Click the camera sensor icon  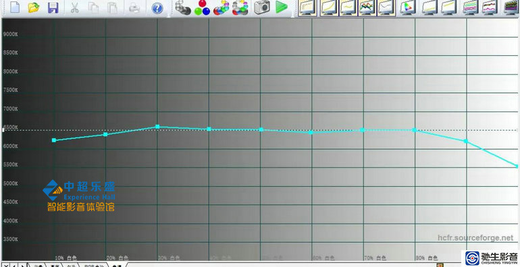click(262, 7)
